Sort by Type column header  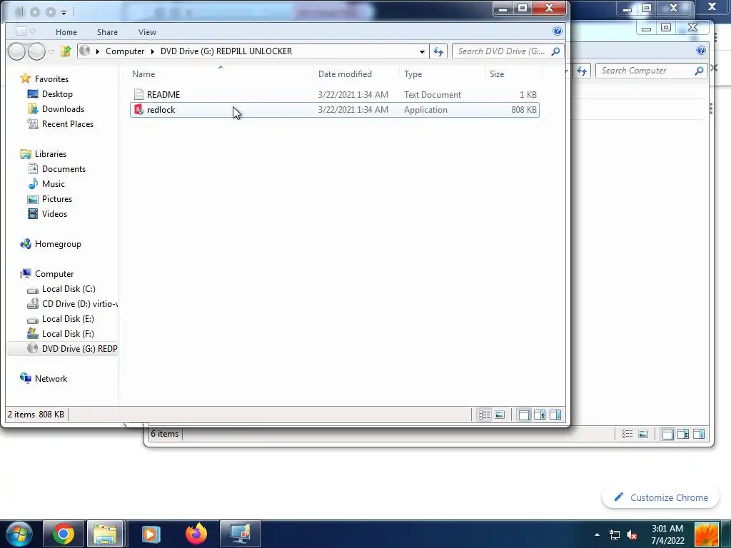click(413, 74)
